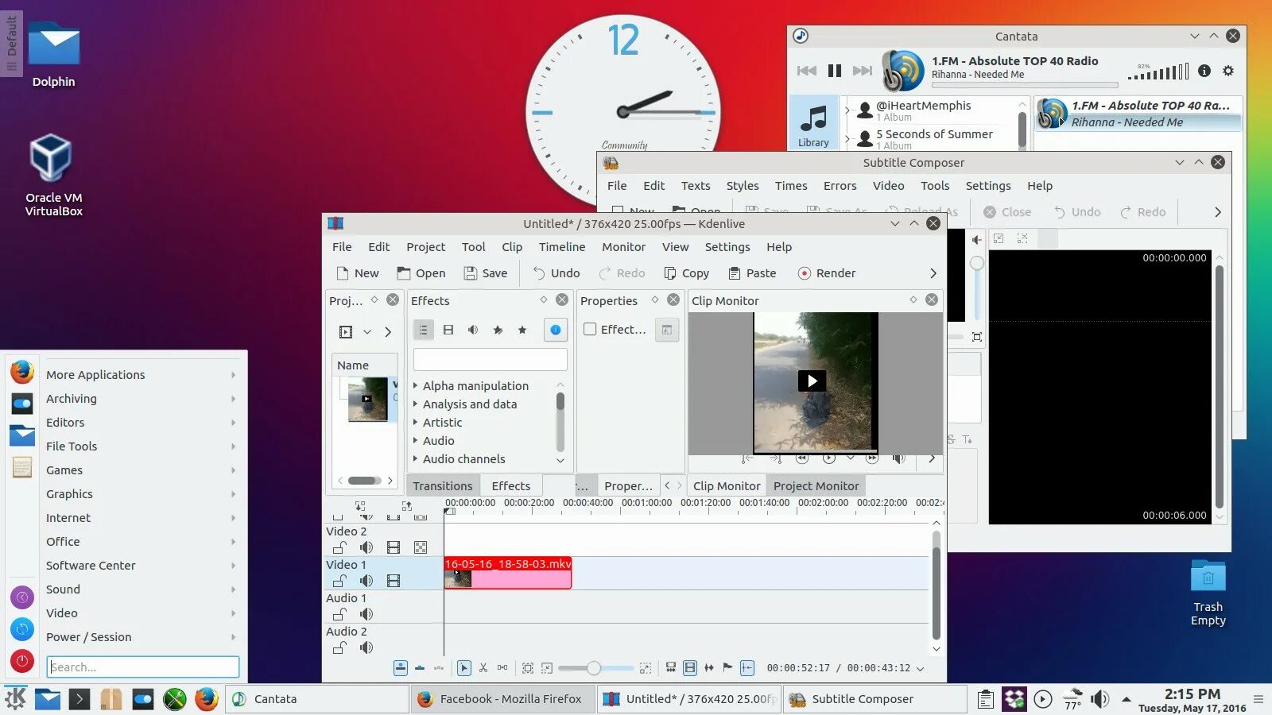This screenshot has height=715, width=1272.
Task: Open the Render dialog in Kdenlive
Action: (x=827, y=272)
